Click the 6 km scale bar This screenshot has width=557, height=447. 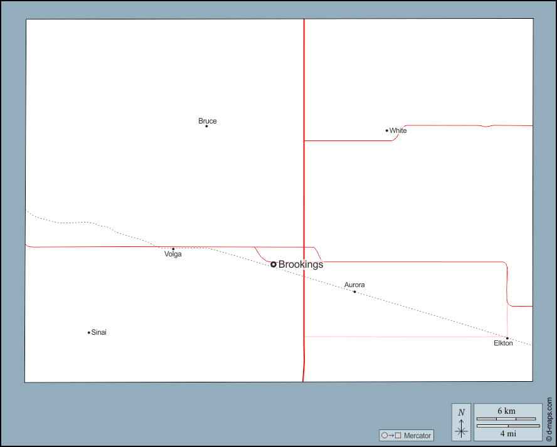506,418
